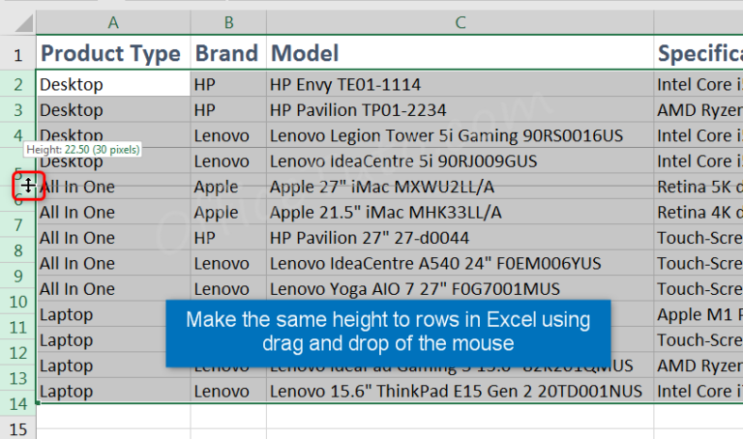Image resolution: width=743 pixels, height=439 pixels.
Task: Click the Lenovo Yoga AIO 7 cell
Action: [x=459, y=288]
